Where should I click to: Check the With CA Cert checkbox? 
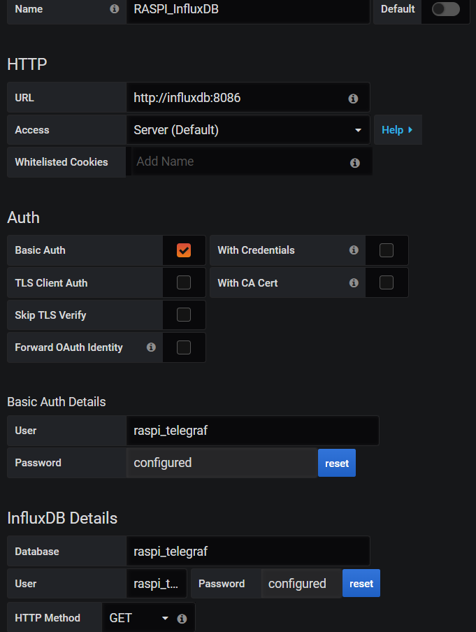click(x=387, y=282)
